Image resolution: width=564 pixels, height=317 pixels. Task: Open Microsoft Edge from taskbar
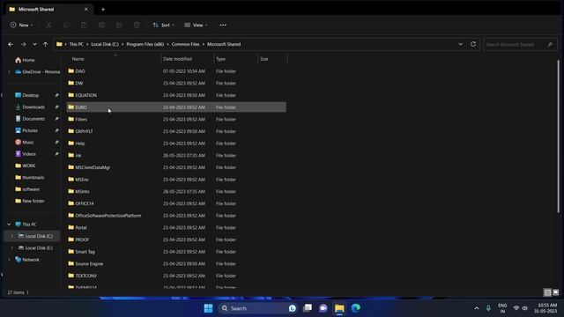[x=356, y=308]
